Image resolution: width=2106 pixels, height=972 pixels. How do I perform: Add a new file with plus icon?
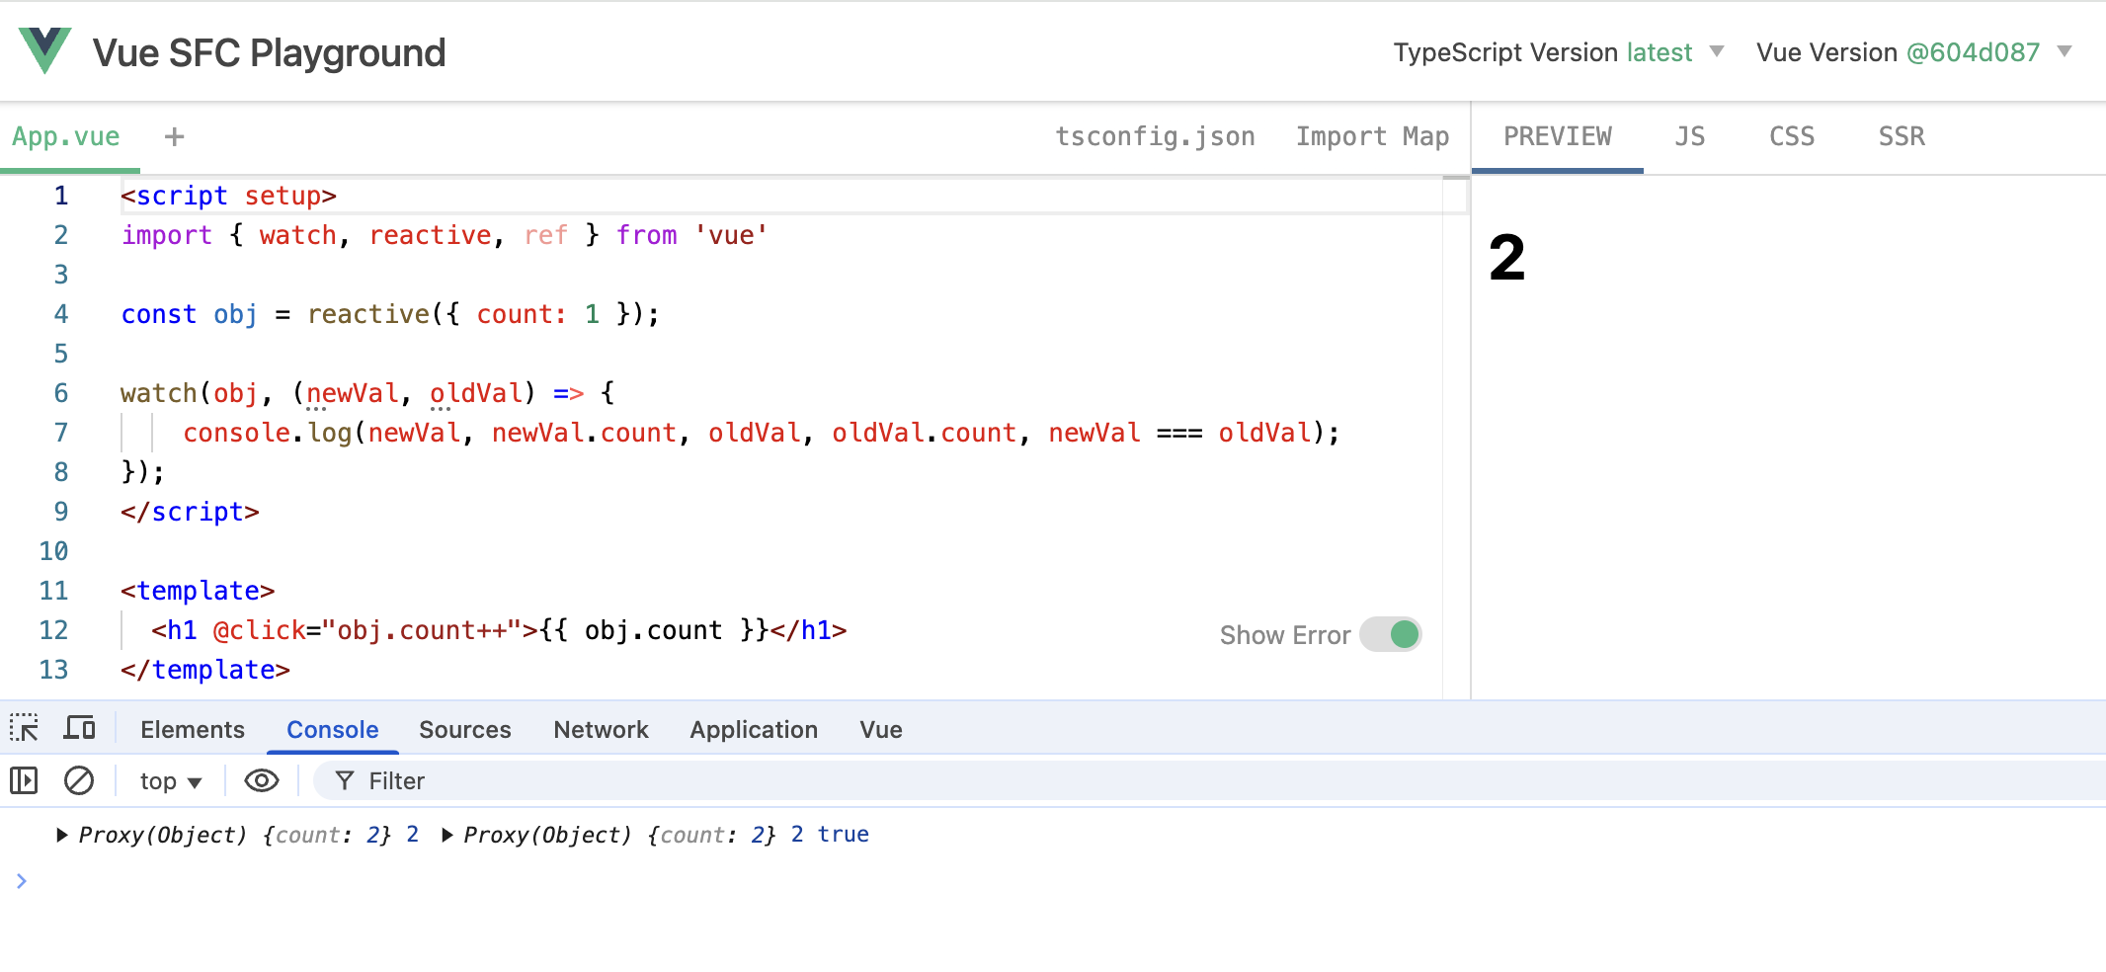pyautogui.click(x=174, y=137)
